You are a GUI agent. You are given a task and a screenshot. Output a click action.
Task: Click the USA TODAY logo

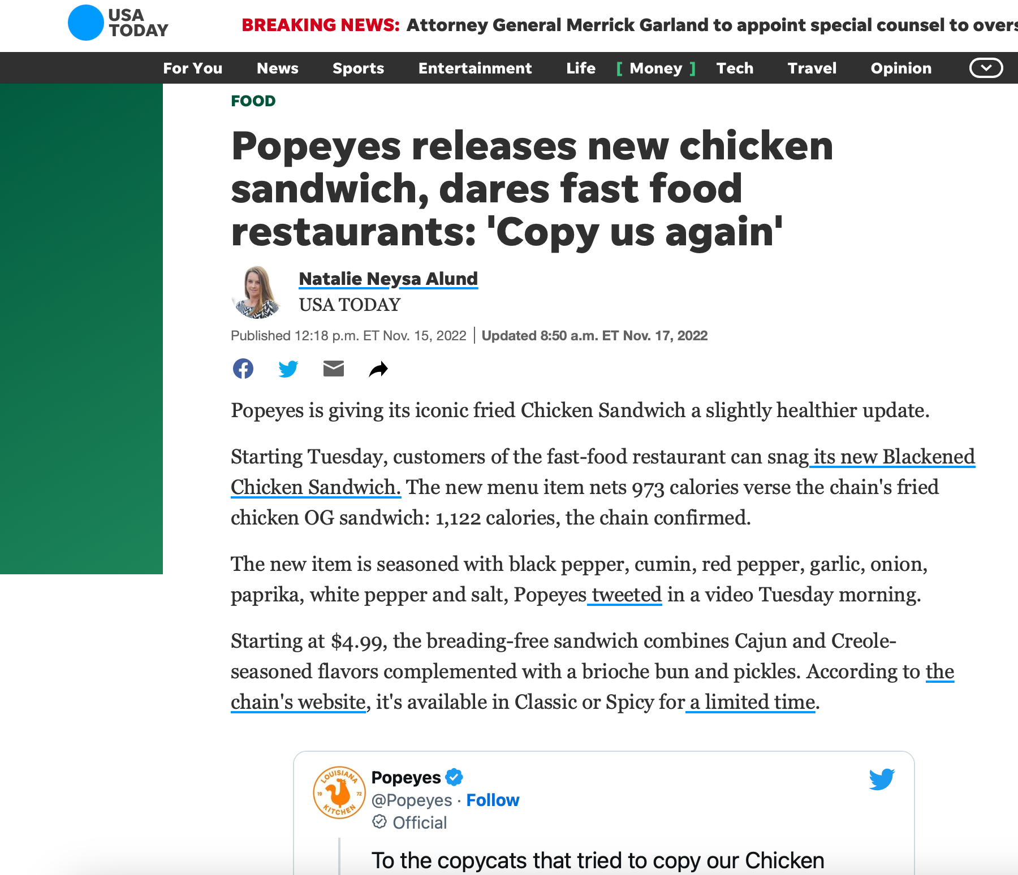(x=118, y=23)
